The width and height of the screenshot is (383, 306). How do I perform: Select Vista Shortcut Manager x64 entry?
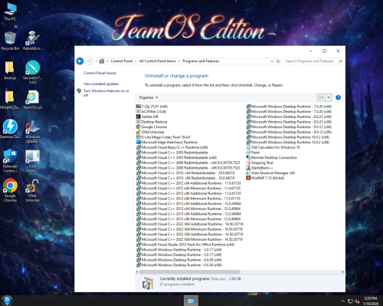click(270, 173)
